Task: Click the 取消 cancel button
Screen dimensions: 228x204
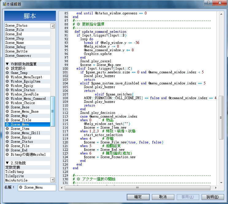Action: point(163,197)
